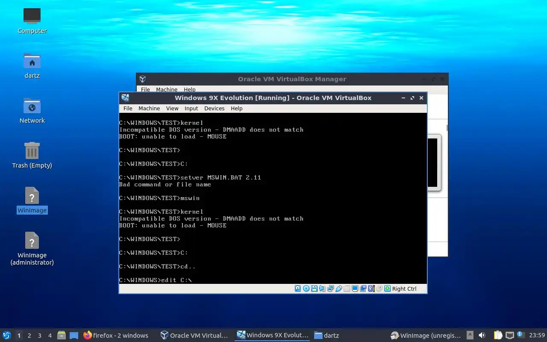Switch to workspace 2
The height and width of the screenshot is (342, 547).
coord(29,336)
